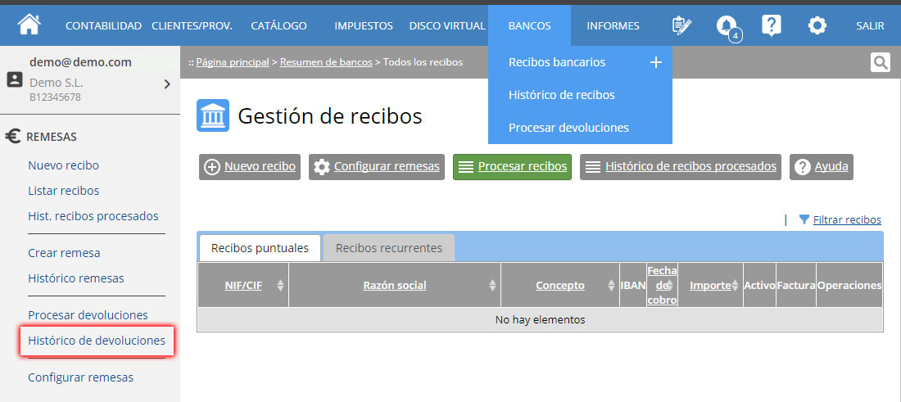Click the blue bank building icon
The image size is (901, 402).
213,116
